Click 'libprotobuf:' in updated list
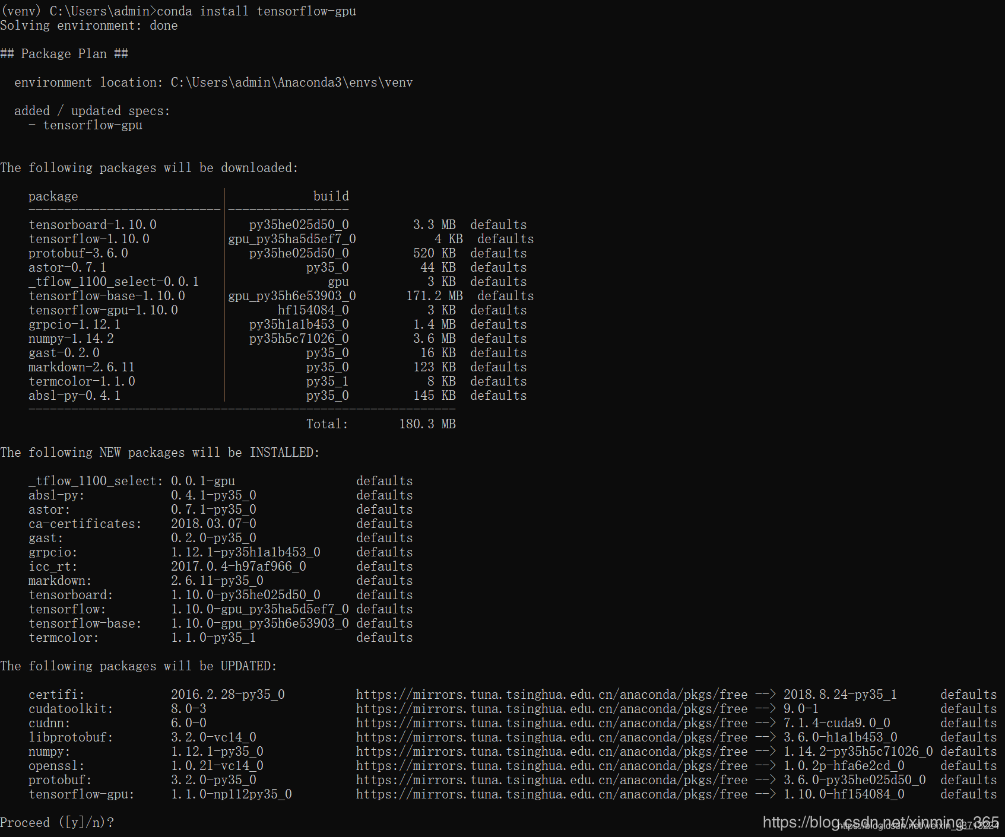This screenshot has height=837, width=1005. tap(71, 737)
